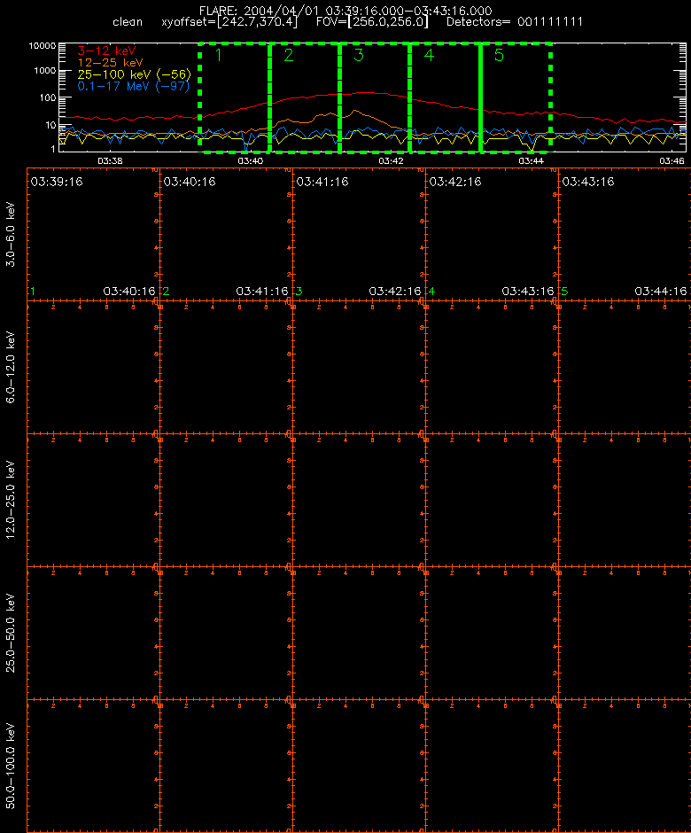This screenshot has width=691, height=833.
Task: Click the red '3-12 keV' legend entry
Action: click(x=107, y=51)
